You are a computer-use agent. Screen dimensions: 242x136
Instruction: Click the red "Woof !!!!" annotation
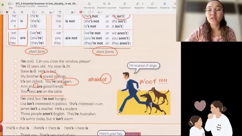coord(153,82)
